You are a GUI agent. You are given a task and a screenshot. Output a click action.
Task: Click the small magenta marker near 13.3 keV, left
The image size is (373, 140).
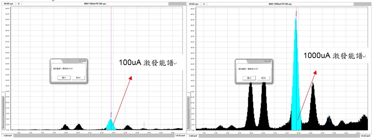144,125
